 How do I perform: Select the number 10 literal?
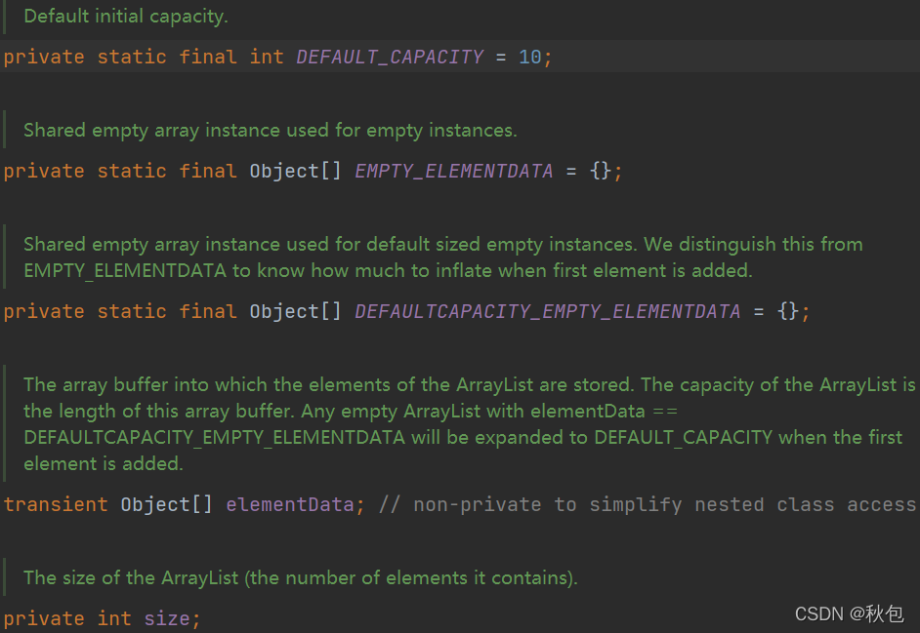pyautogui.click(x=529, y=57)
